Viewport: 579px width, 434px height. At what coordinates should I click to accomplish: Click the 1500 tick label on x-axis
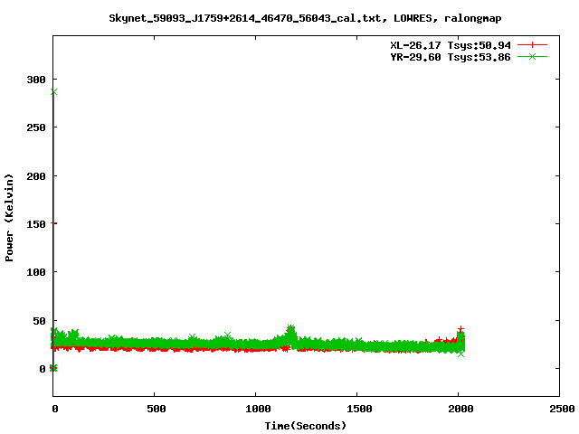tap(359, 409)
